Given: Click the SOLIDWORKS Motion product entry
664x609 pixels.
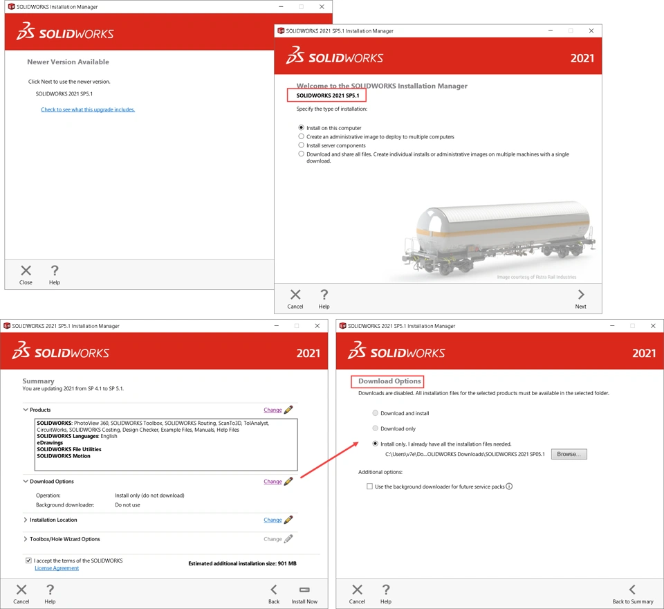Looking at the screenshot, I should pyautogui.click(x=64, y=456).
